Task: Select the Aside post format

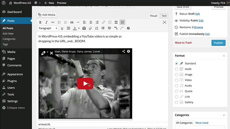Action: [176, 69]
